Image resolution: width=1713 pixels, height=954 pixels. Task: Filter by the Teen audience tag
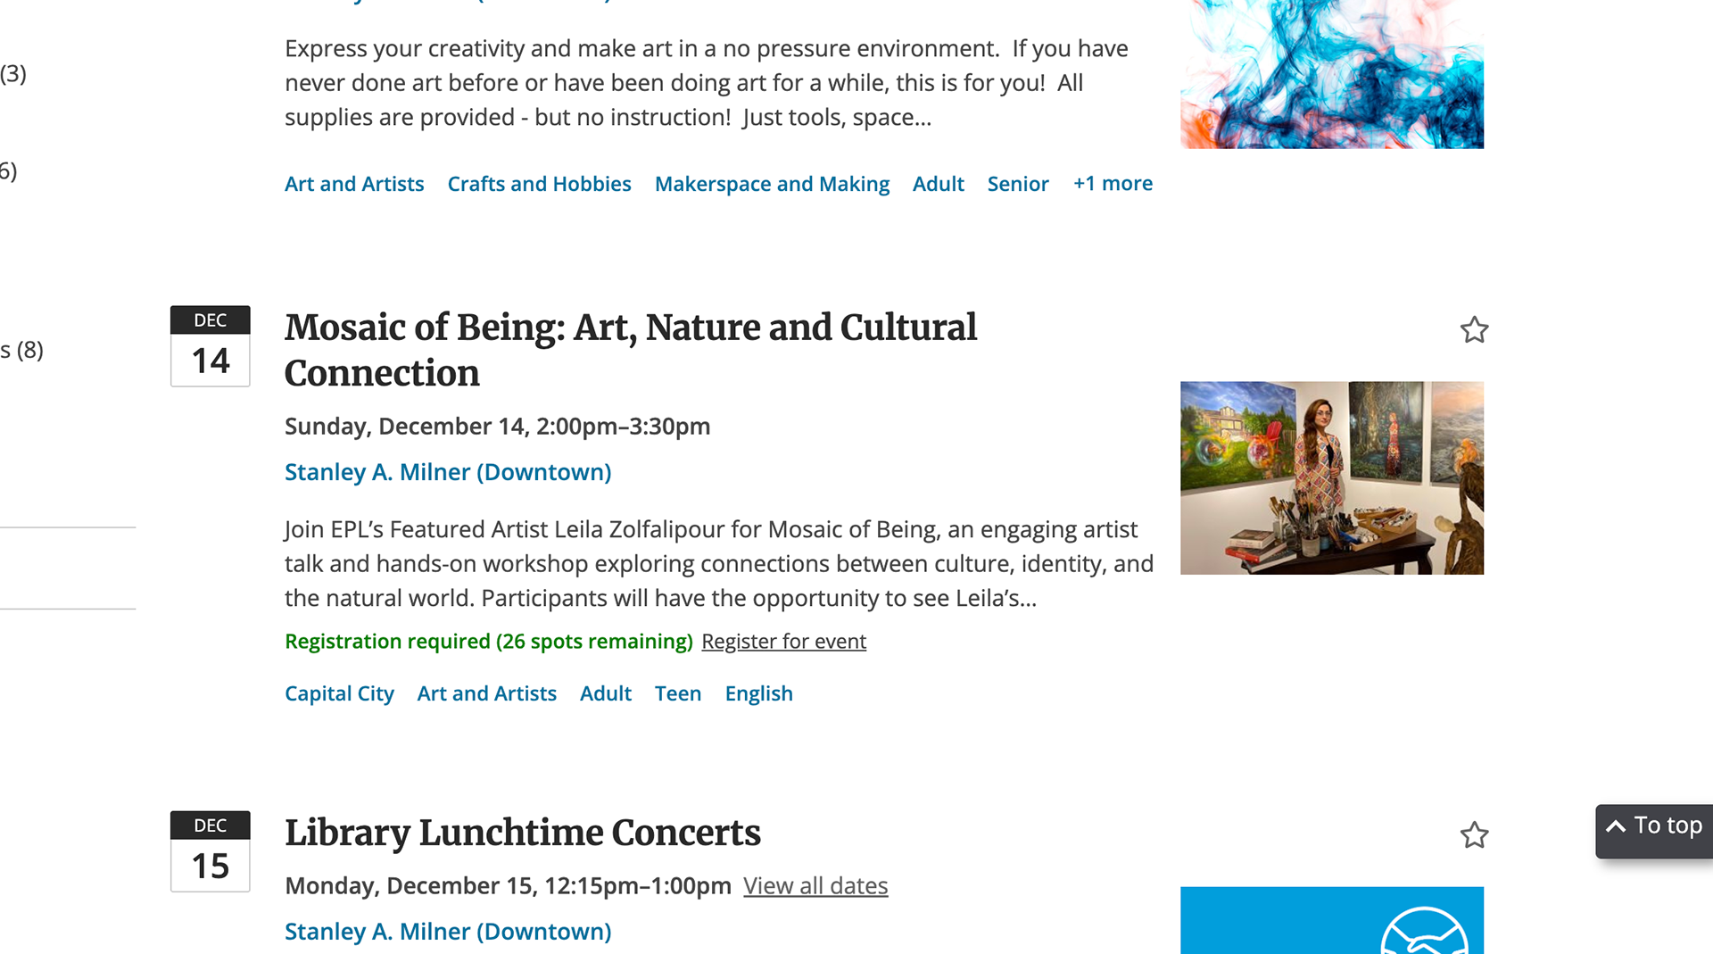[x=677, y=694]
